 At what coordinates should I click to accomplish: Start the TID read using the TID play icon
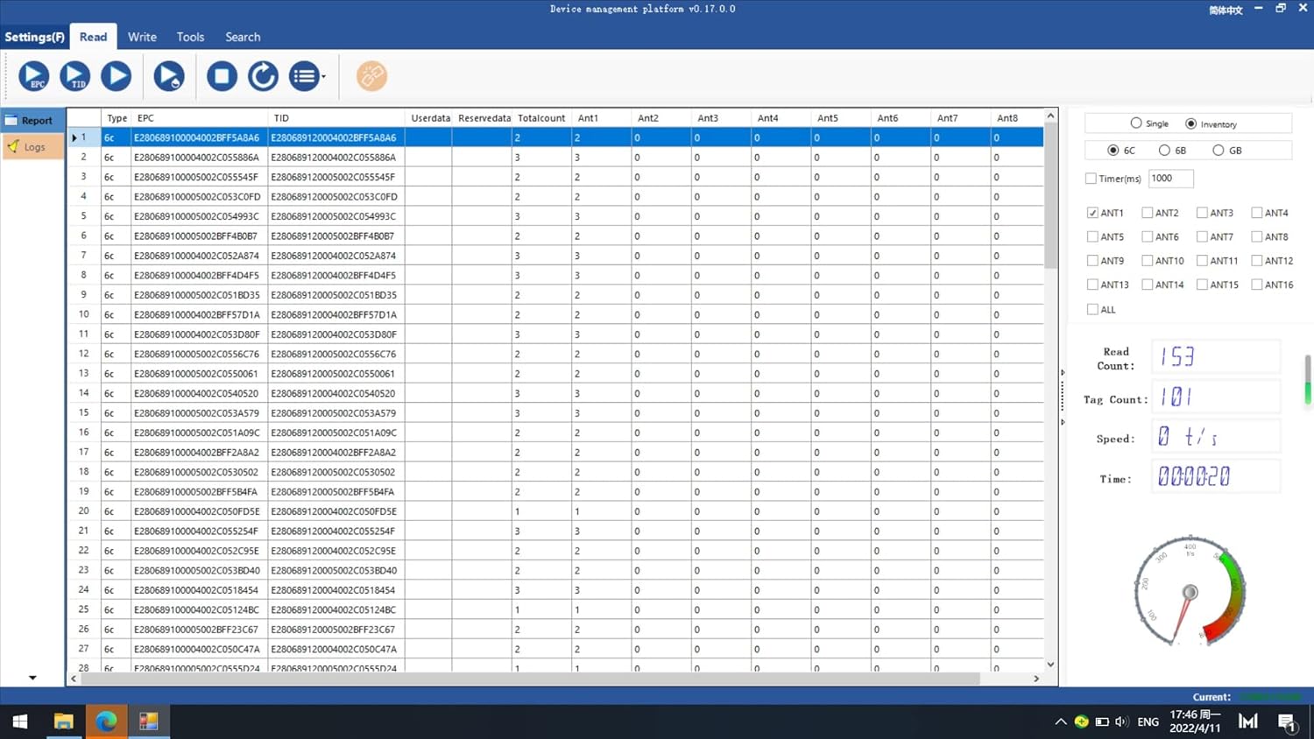click(x=75, y=76)
